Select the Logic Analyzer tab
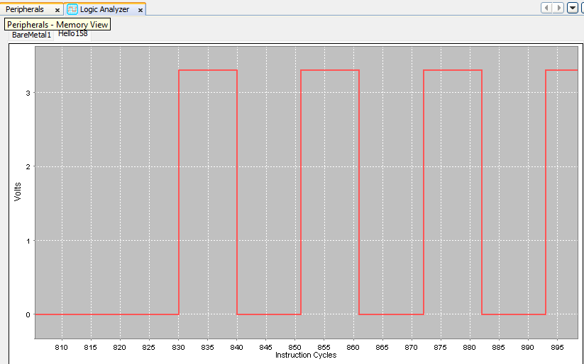Image resolution: width=584 pixels, height=364 pixels. pyautogui.click(x=104, y=9)
